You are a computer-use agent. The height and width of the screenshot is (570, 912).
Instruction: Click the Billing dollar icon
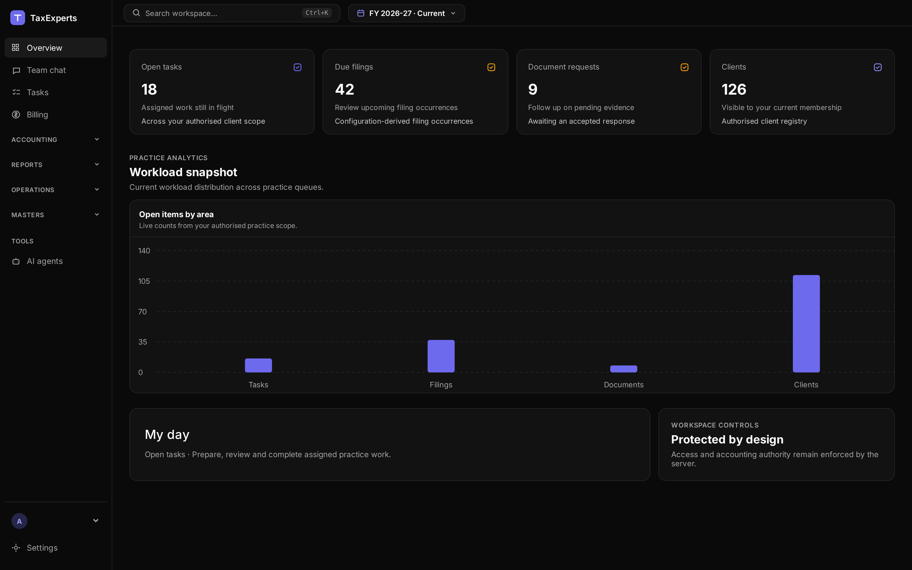point(16,115)
